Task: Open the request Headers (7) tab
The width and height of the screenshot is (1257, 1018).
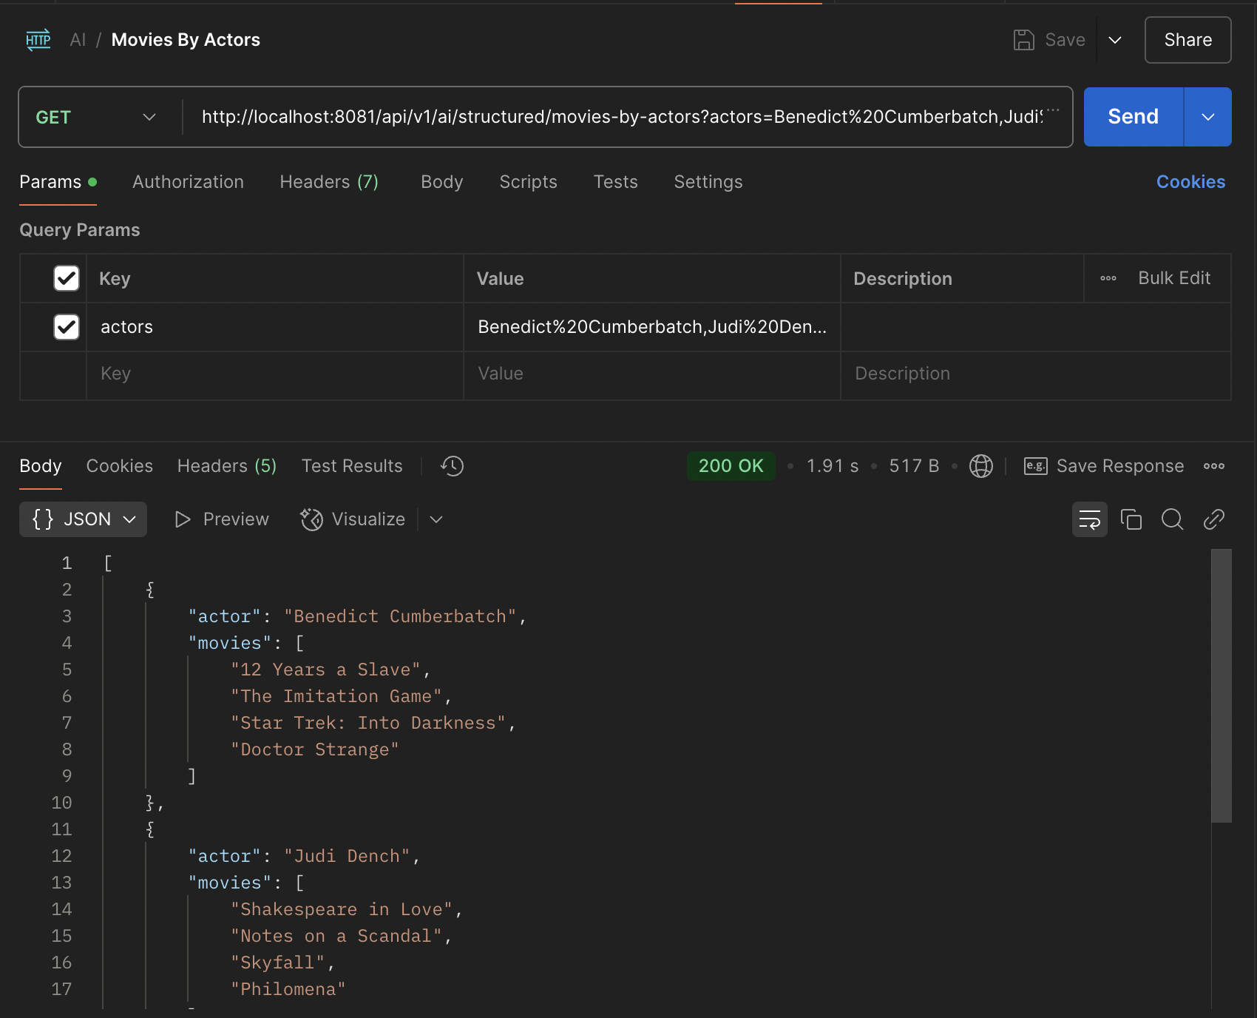Action: pos(329,182)
